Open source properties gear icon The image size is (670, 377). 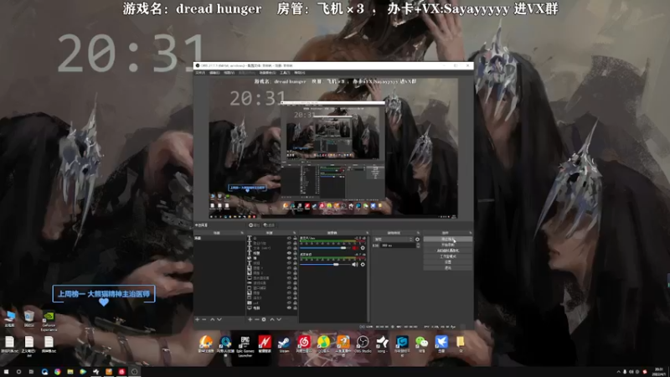264,319
